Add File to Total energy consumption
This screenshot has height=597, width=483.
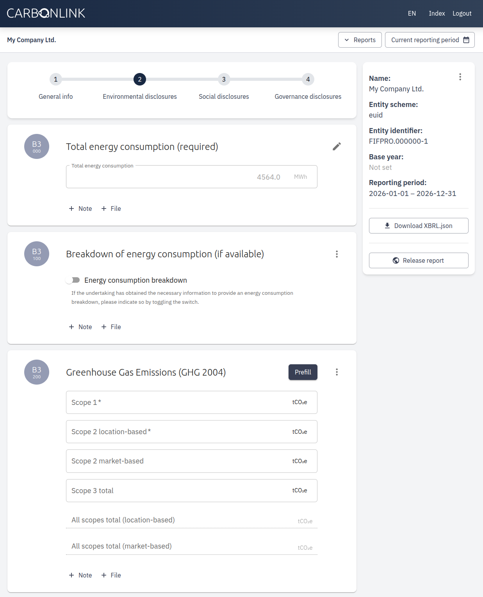coord(111,209)
